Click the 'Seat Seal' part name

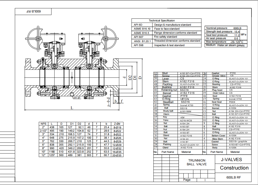click(217, 102)
